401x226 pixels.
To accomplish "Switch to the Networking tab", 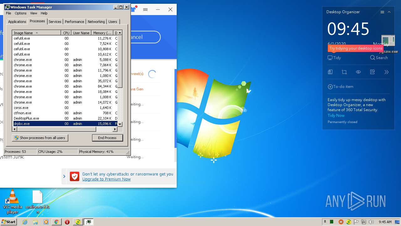I will pos(96,22).
